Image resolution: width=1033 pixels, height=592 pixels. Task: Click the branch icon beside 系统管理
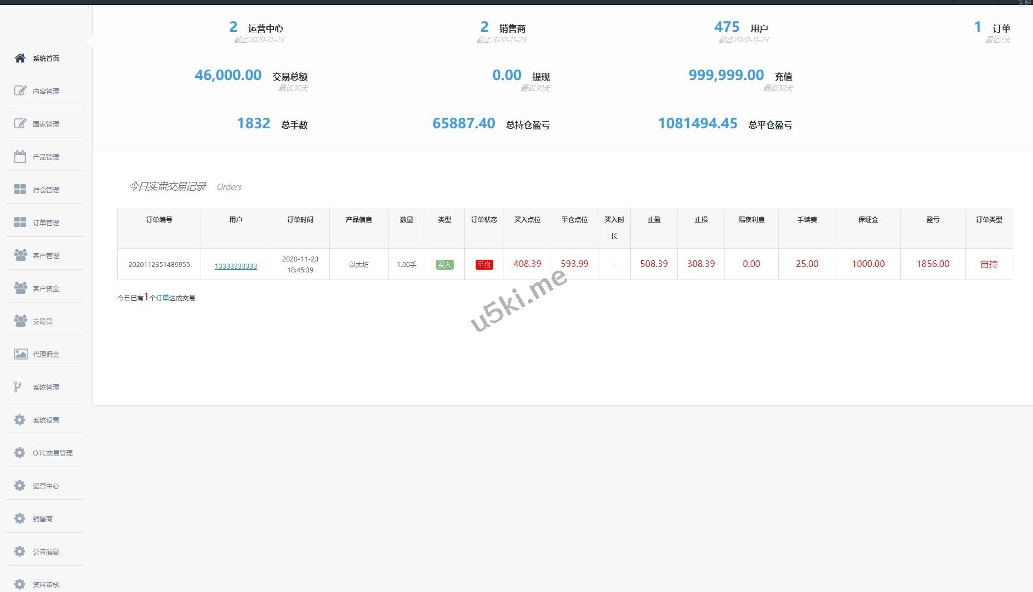point(18,387)
